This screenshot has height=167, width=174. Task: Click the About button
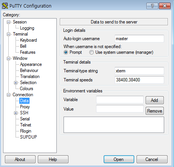(20, 159)
